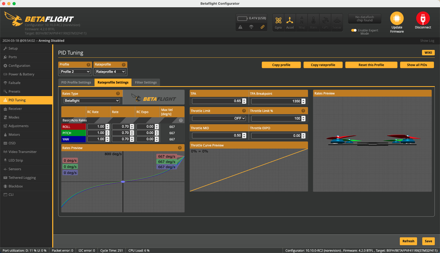Click the link status icon
The image size is (440, 253).
tap(263, 27)
